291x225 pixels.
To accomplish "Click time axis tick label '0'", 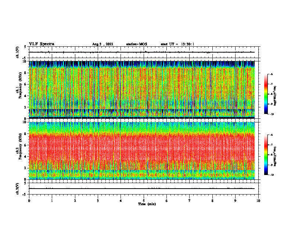I will (x=29, y=201).
